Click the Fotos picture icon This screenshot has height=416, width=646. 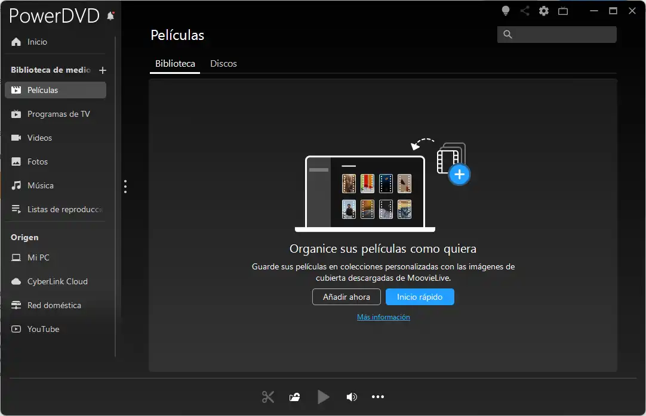[x=16, y=162]
